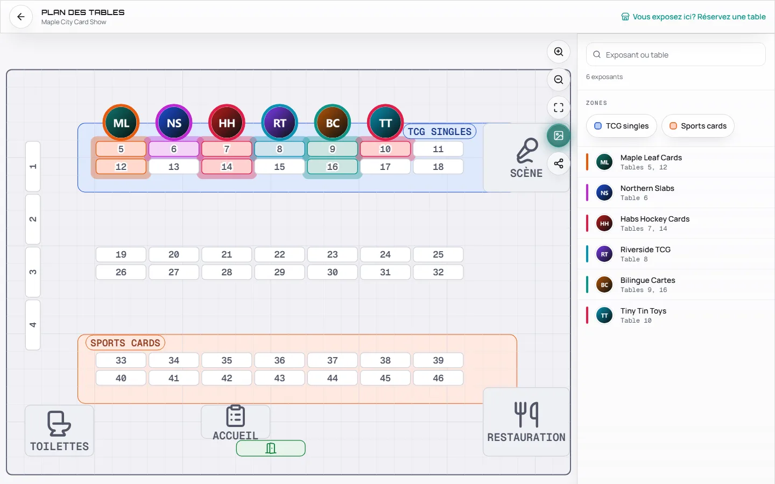This screenshot has height=484, width=775.
Task: Focus the exhibitor or table search field
Action: coord(676,54)
